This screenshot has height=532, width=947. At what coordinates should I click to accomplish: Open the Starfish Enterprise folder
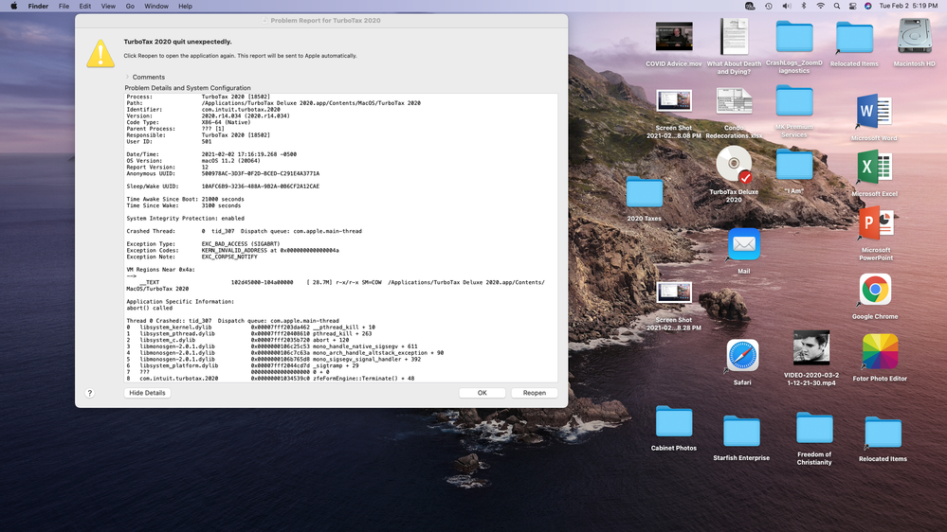pos(741,432)
